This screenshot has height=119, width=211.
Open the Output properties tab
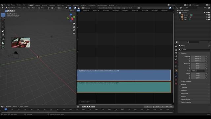click(176, 53)
